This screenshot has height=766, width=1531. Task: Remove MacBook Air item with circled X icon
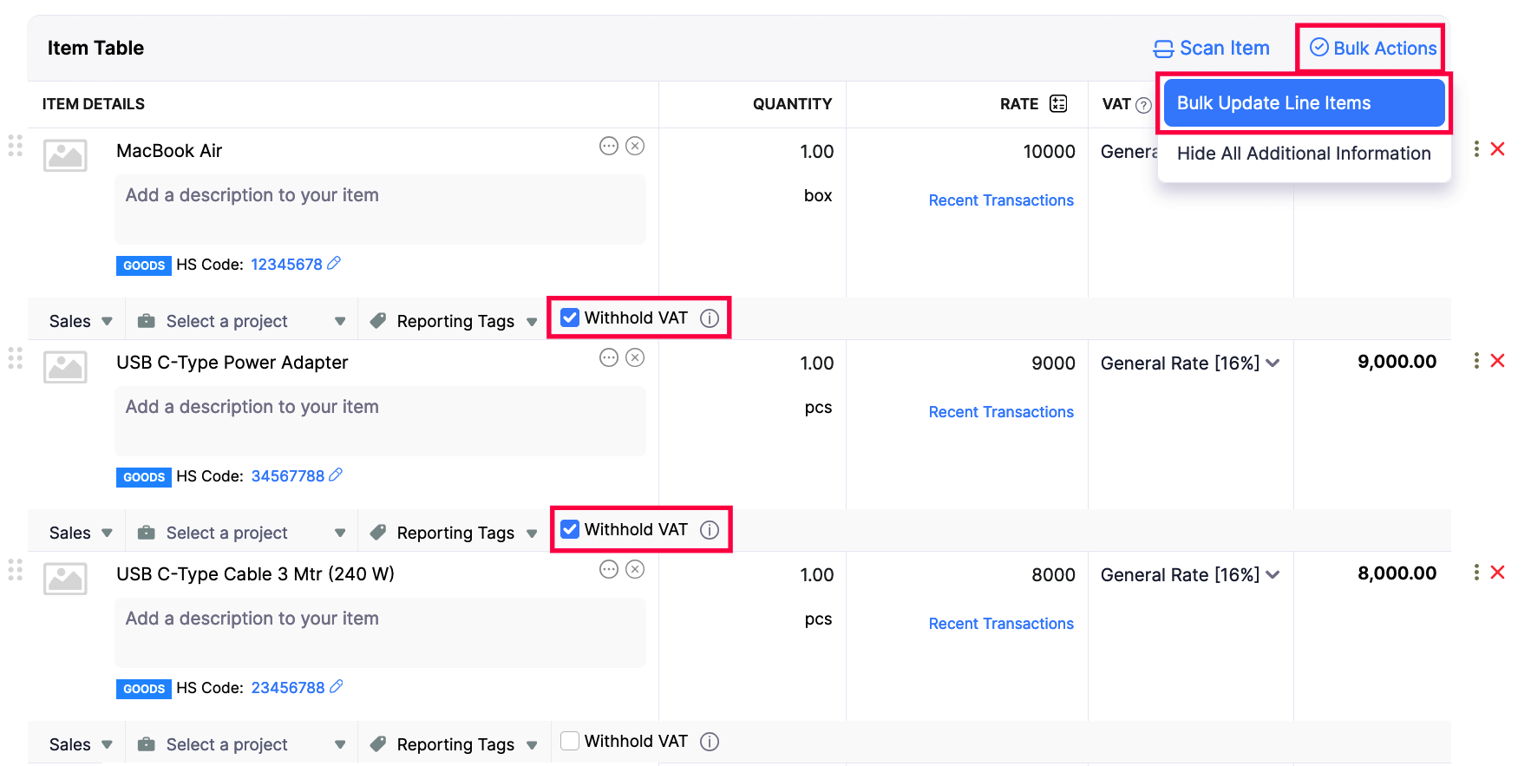pyautogui.click(x=635, y=146)
